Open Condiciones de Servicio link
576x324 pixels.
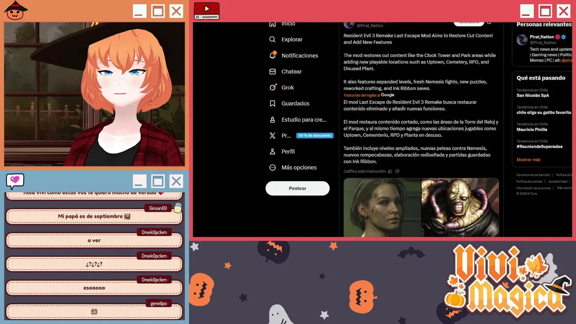click(533, 175)
